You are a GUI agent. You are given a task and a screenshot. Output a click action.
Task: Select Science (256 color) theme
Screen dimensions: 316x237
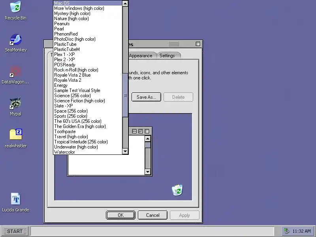[88, 96]
